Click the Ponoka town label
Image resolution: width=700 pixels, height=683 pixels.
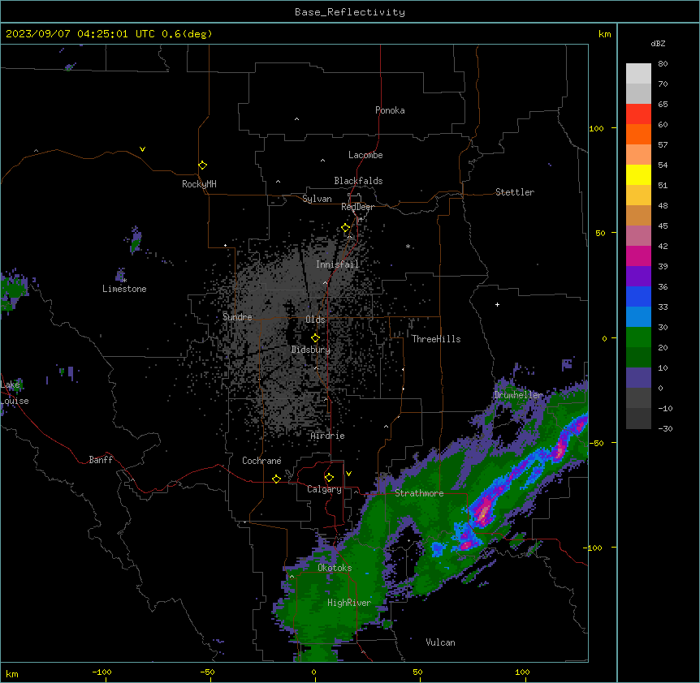click(390, 110)
